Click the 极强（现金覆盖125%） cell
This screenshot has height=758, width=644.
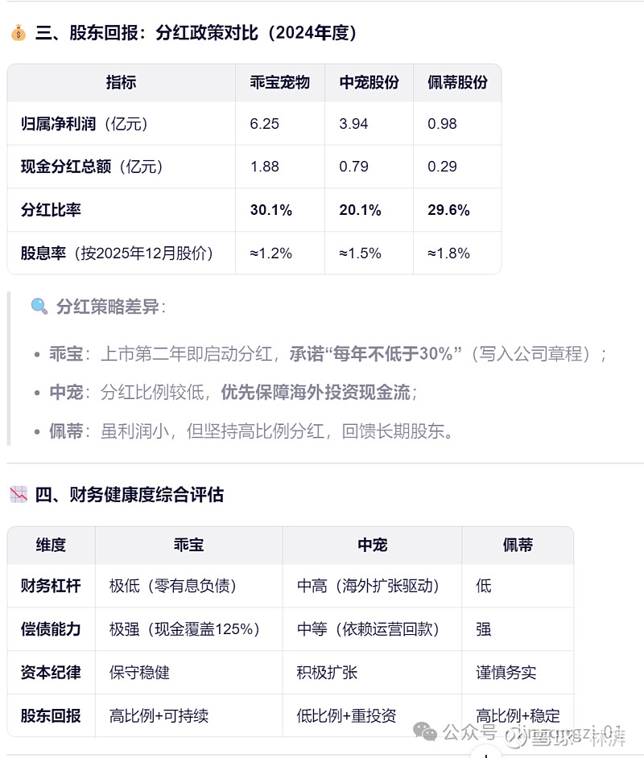[184, 629]
